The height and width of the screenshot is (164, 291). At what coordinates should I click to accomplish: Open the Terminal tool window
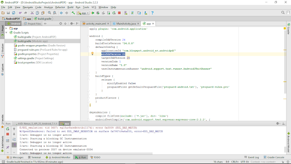35,157
